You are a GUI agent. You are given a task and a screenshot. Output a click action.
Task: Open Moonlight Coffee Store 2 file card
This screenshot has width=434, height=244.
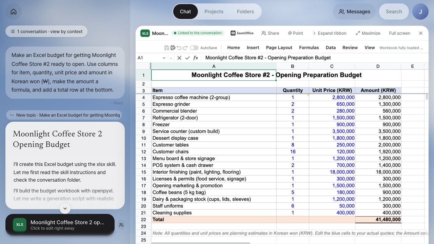tap(60, 224)
